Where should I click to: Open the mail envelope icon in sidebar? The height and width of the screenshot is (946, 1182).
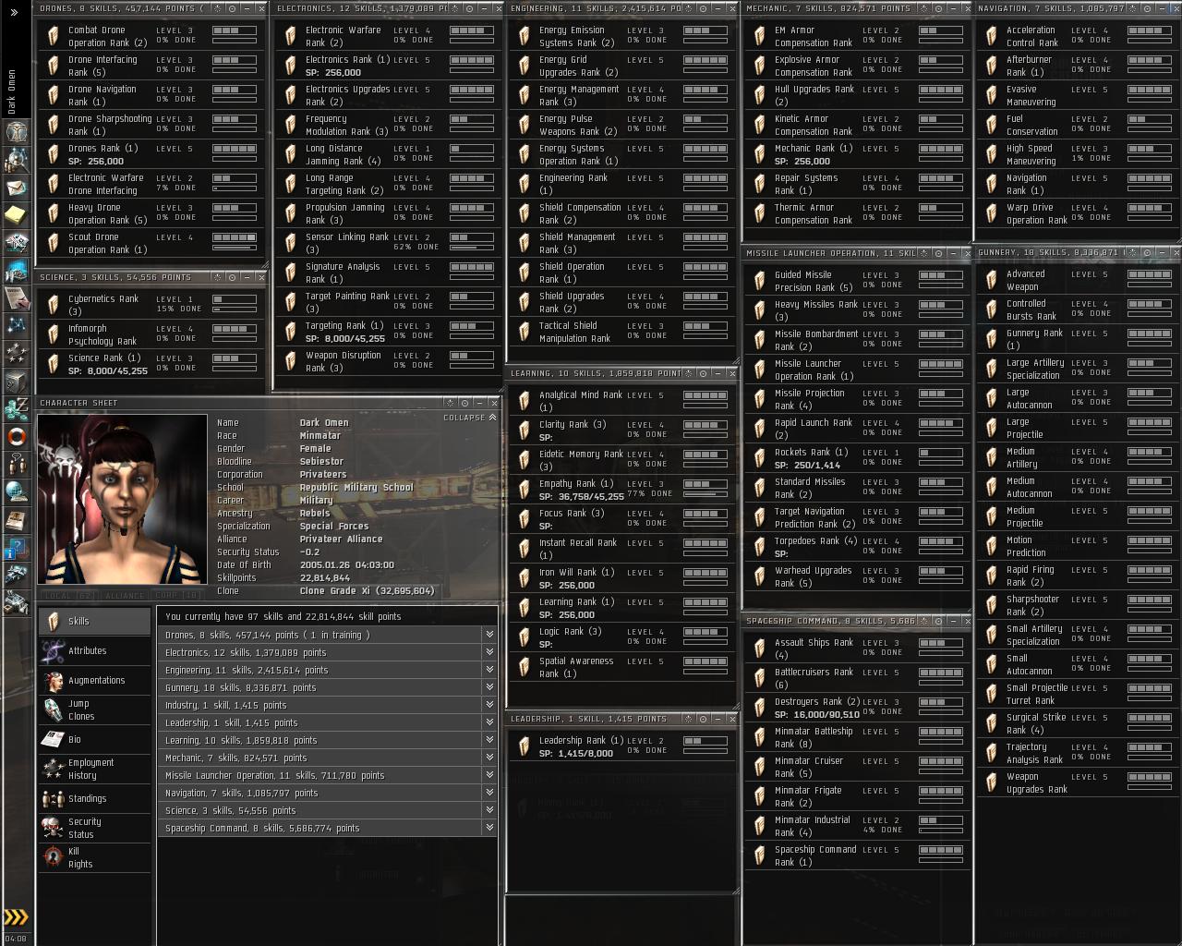click(x=16, y=188)
